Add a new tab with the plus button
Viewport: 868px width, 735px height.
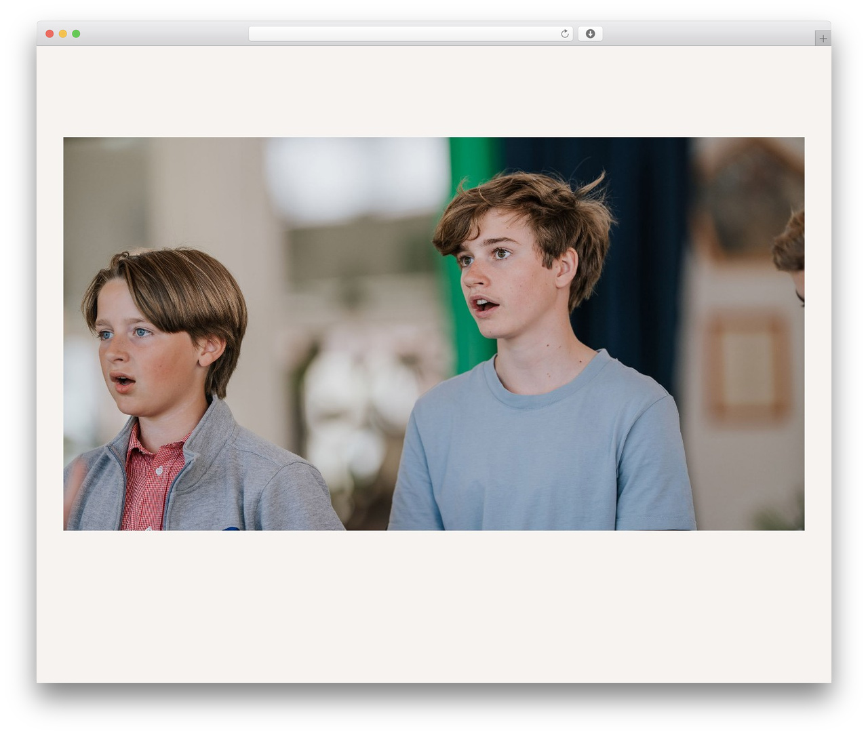tap(823, 39)
